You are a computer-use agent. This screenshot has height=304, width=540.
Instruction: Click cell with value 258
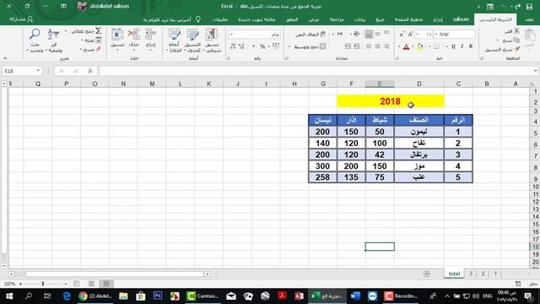click(322, 177)
